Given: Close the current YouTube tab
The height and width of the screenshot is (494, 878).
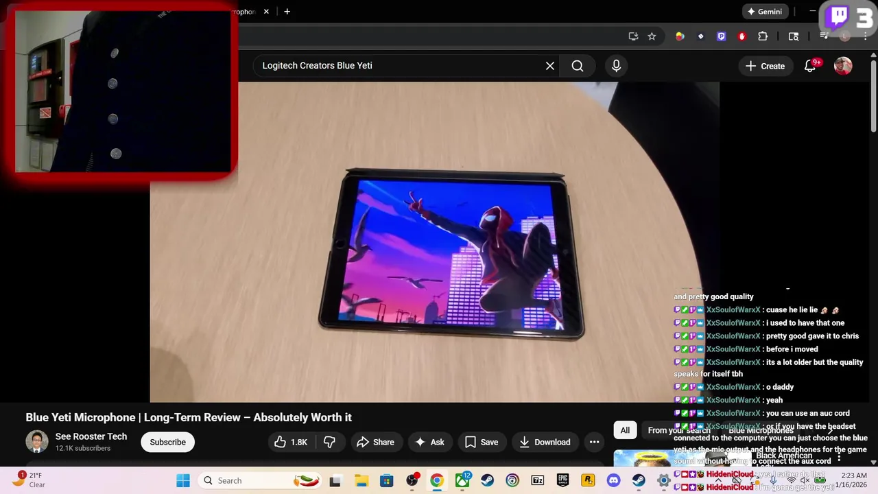Looking at the screenshot, I should [x=266, y=12].
